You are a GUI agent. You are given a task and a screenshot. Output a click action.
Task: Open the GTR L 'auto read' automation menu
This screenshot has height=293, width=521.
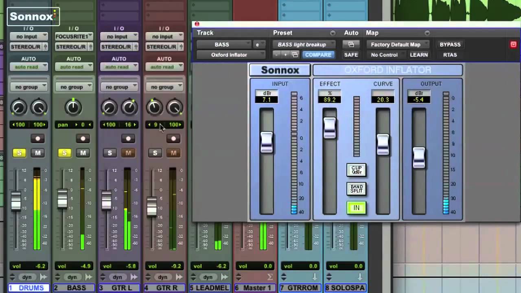click(x=119, y=67)
